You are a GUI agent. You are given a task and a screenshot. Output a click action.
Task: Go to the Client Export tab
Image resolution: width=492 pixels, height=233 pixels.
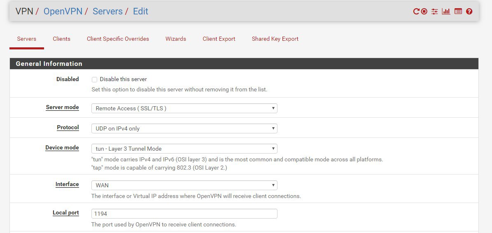pyautogui.click(x=219, y=39)
